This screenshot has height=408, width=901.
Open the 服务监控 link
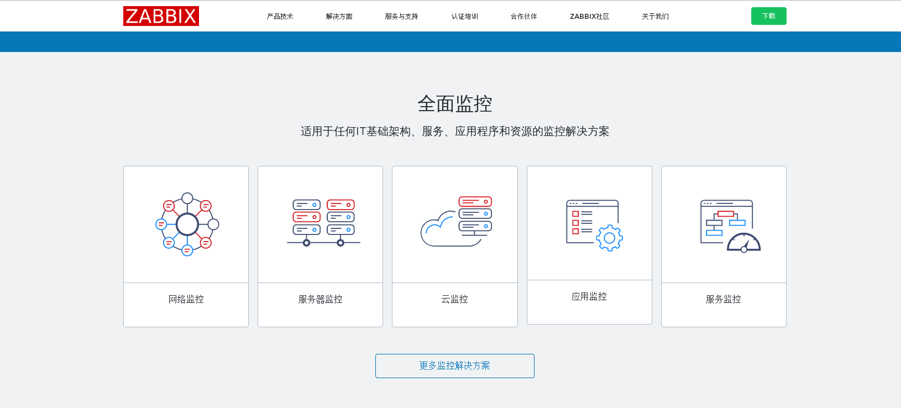(724, 299)
